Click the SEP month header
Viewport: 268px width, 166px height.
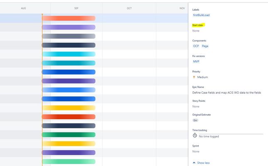76,8
